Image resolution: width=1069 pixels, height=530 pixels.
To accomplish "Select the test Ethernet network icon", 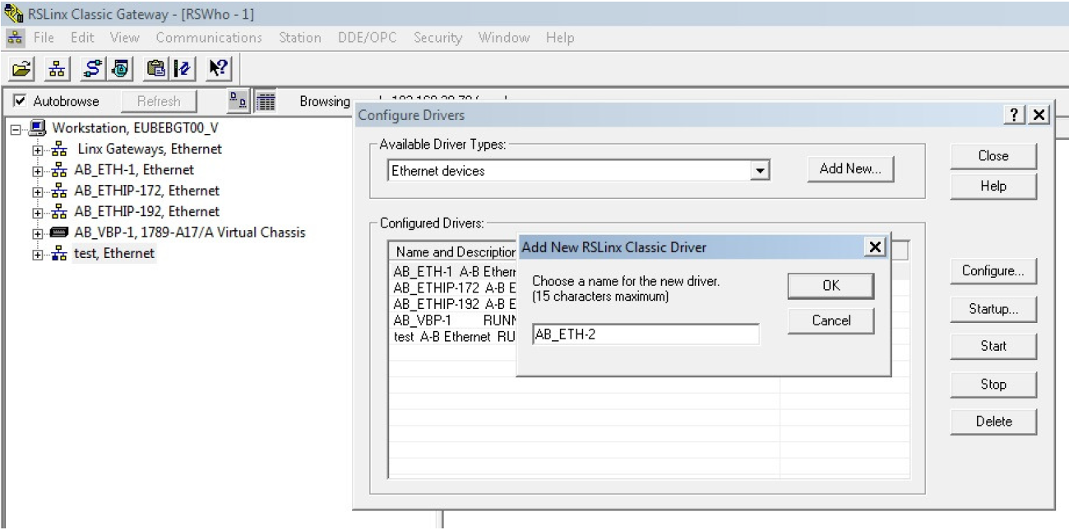I will (x=60, y=254).
